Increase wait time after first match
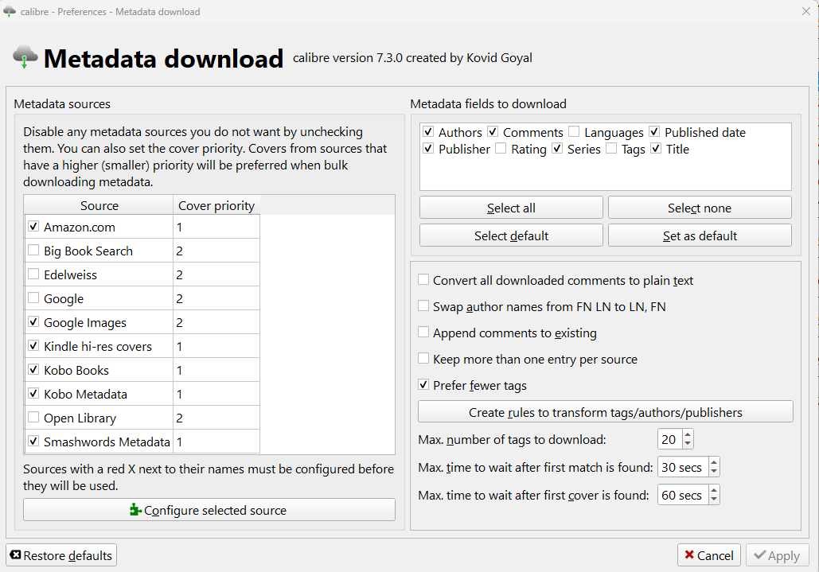 pyautogui.click(x=713, y=462)
